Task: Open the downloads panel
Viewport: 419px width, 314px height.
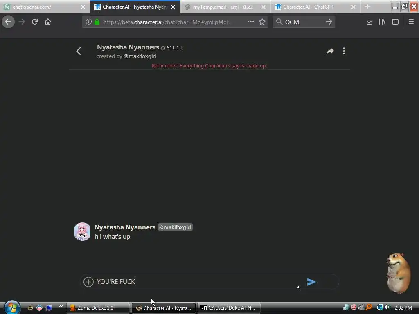Action: (x=369, y=22)
